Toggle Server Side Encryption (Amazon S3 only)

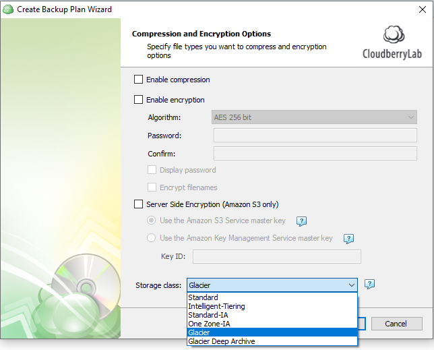[x=139, y=204]
